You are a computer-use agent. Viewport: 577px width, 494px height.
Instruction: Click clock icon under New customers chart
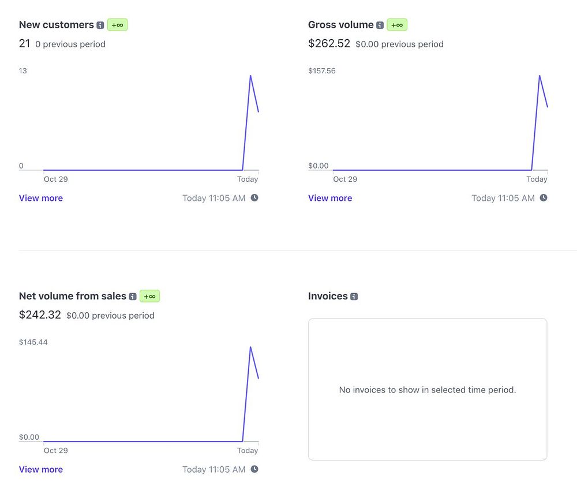pyautogui.click(x=254, y=198)
